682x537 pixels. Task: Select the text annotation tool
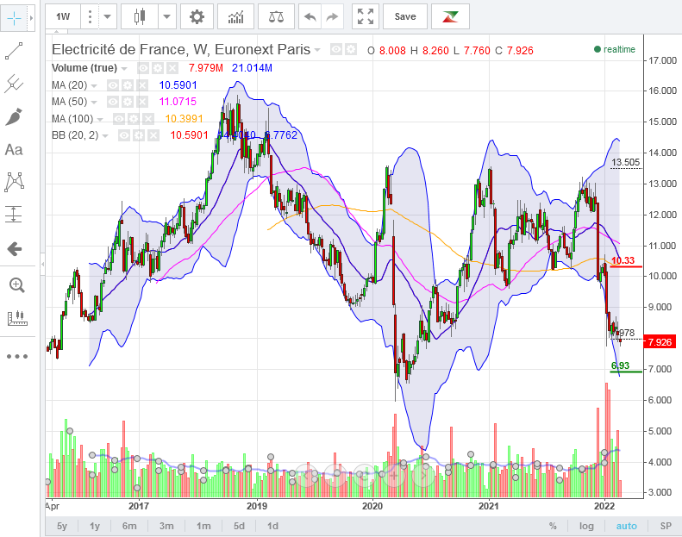pyautogui.click(x=14, y=149)
